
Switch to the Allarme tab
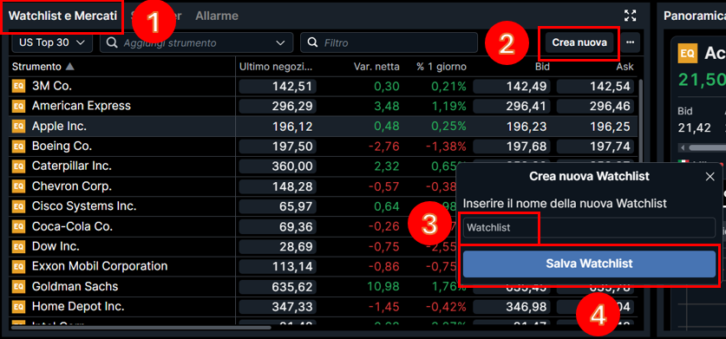point(217,16)
